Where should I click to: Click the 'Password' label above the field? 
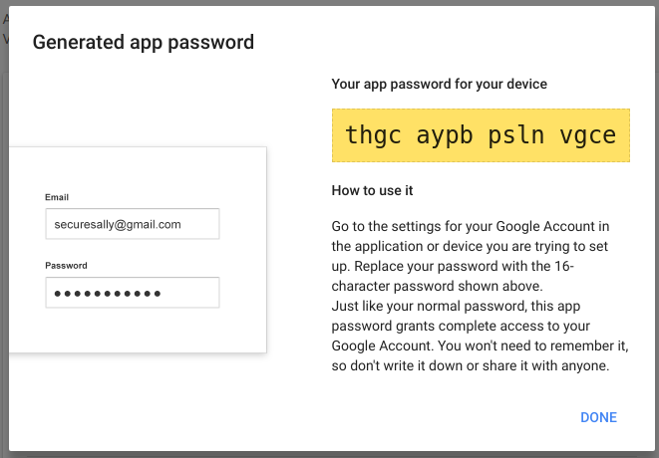pos(68,266)
